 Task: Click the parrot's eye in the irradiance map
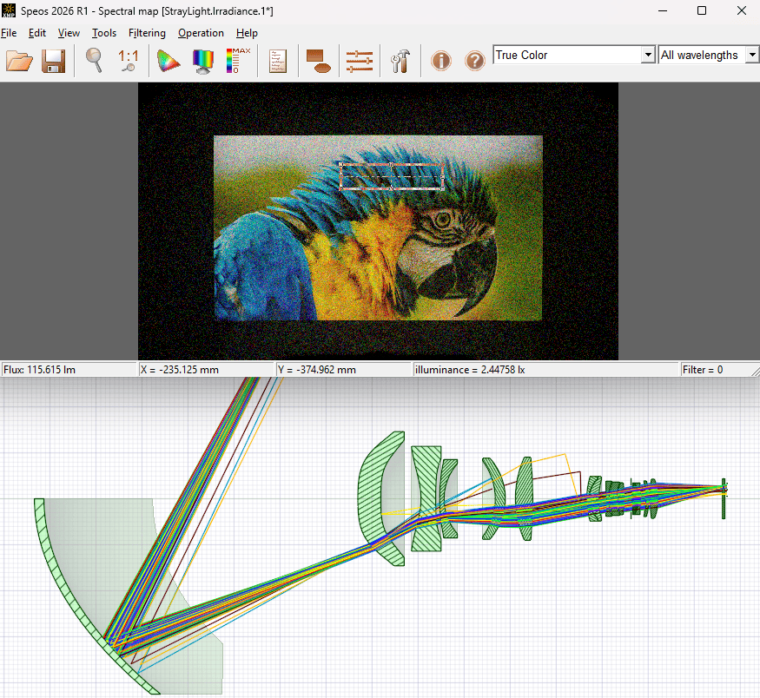tap(442, 221)
